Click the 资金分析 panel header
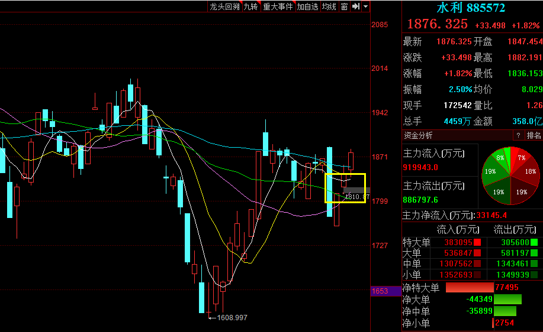This screenshot has width=543, height=332. click(419, 136)
